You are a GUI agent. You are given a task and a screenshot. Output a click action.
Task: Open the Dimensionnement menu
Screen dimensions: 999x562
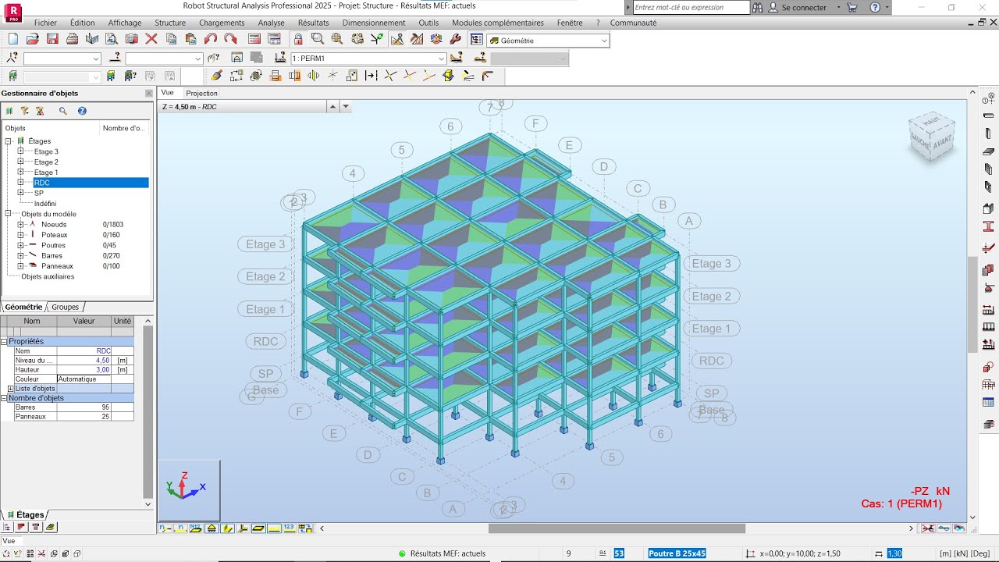tap(374, 23)
